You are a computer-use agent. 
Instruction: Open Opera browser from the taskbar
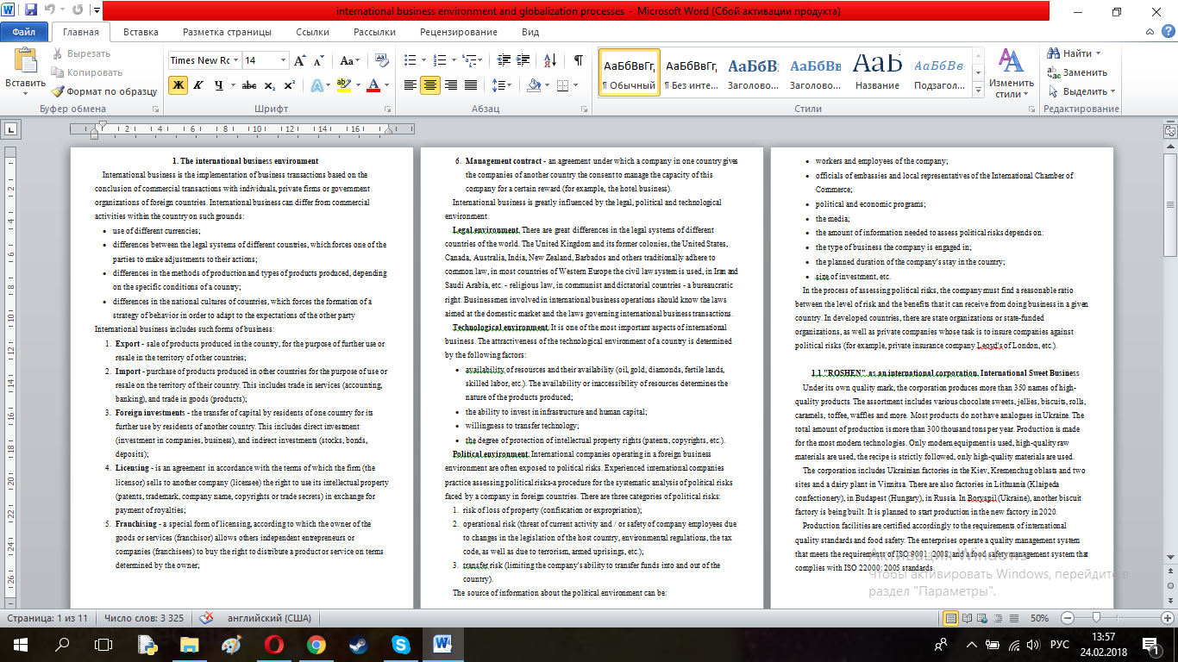[273, 644]
